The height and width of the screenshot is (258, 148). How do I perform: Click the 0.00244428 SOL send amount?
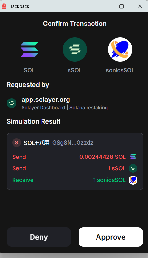point(103,157)
